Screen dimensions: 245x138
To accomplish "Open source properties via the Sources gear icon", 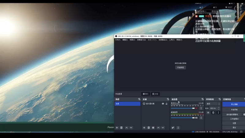I will [153, 128].
